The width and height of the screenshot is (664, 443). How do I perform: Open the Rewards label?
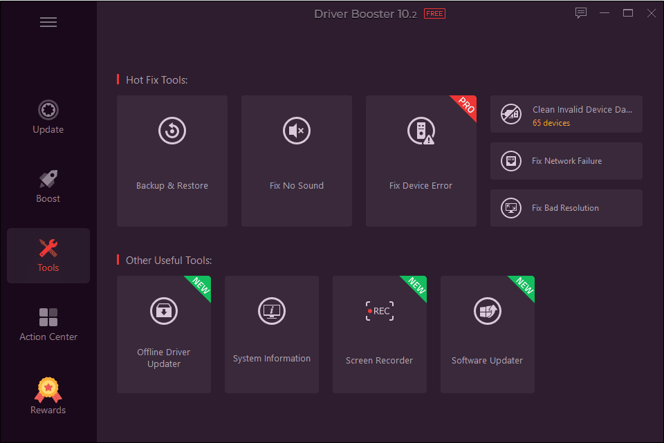48,410
